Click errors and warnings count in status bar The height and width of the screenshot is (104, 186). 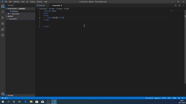[x=5, y=98]
